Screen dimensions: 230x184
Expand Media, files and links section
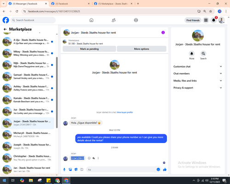(x=198, y=80)
